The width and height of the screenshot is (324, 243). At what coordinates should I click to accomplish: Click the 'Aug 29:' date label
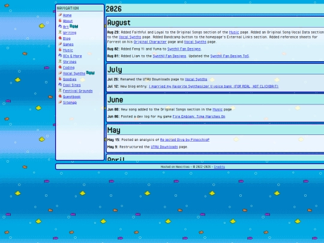click(x=113, y=32)
